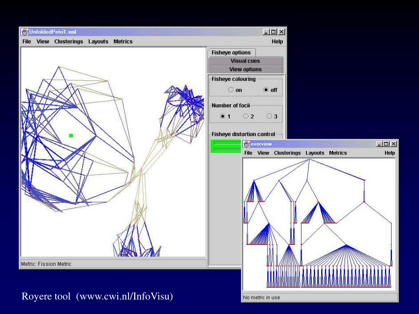Close the overview window
Viewport: 419px width, 314px height.
click(x=394, y=144)
